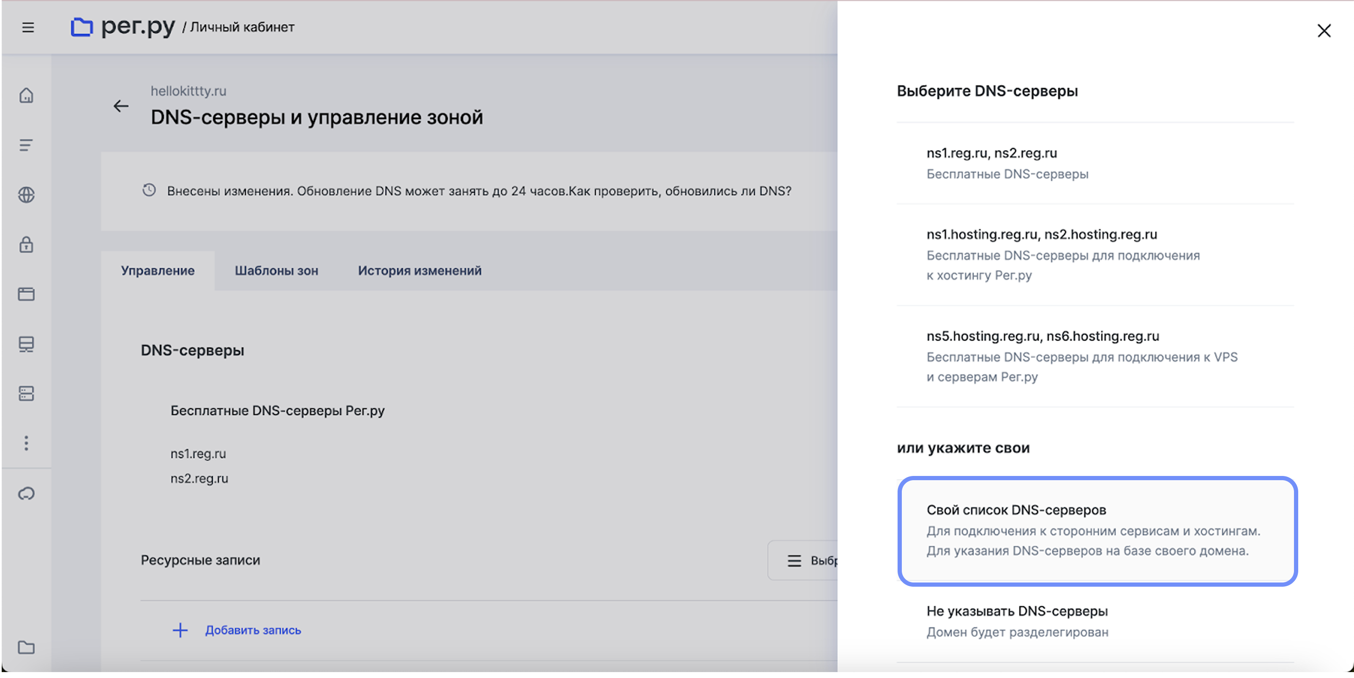Click the ns2.reg.ru server entry
The height and width of the screenshot is (678, 1354).
[199, 479]
